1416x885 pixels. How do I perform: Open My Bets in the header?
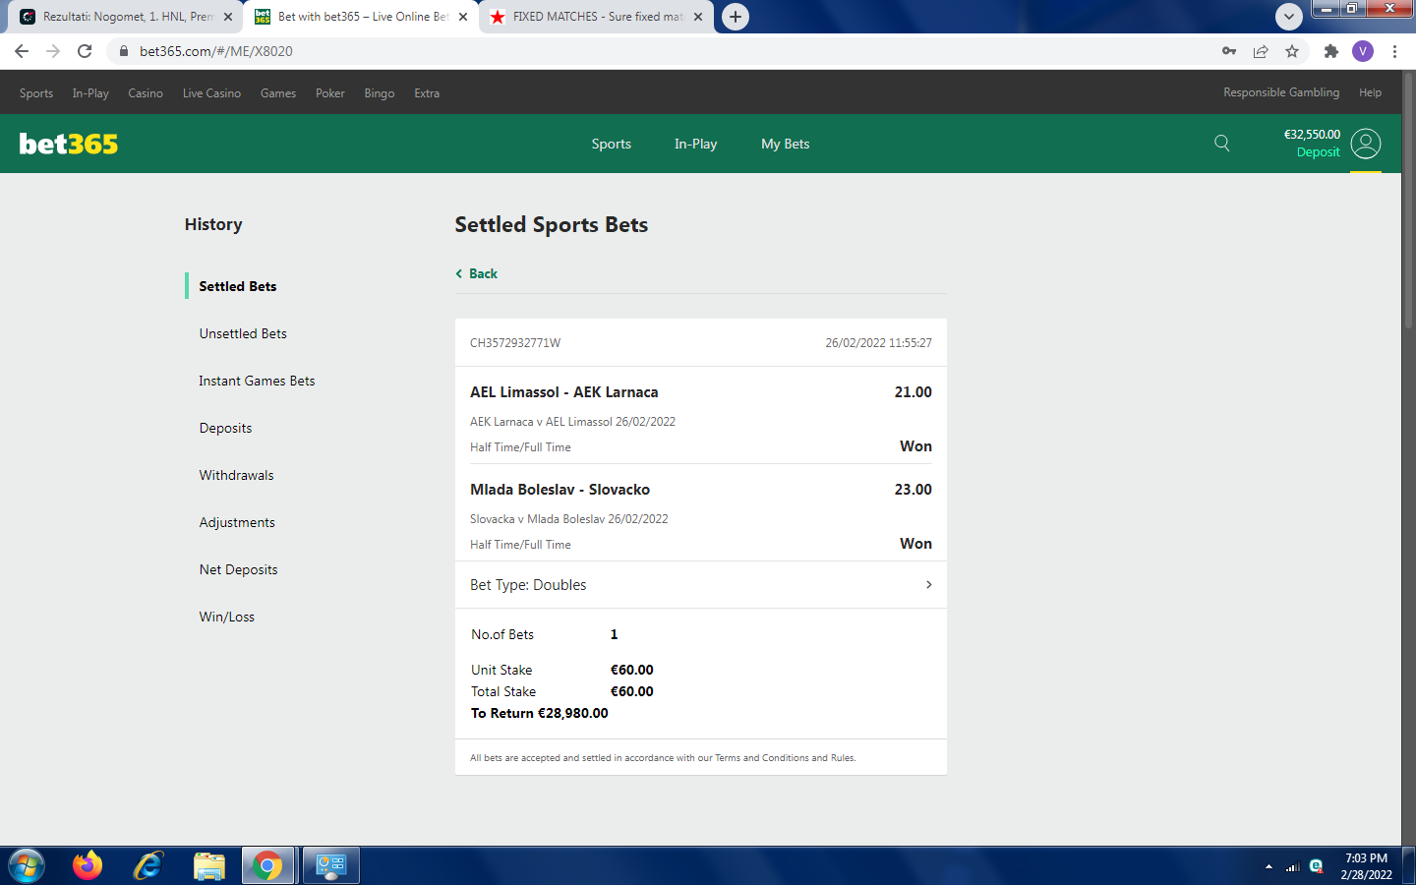785,144
